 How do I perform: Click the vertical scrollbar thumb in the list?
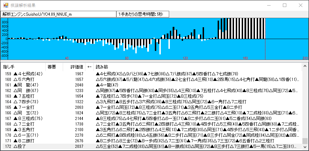[305, 141]
